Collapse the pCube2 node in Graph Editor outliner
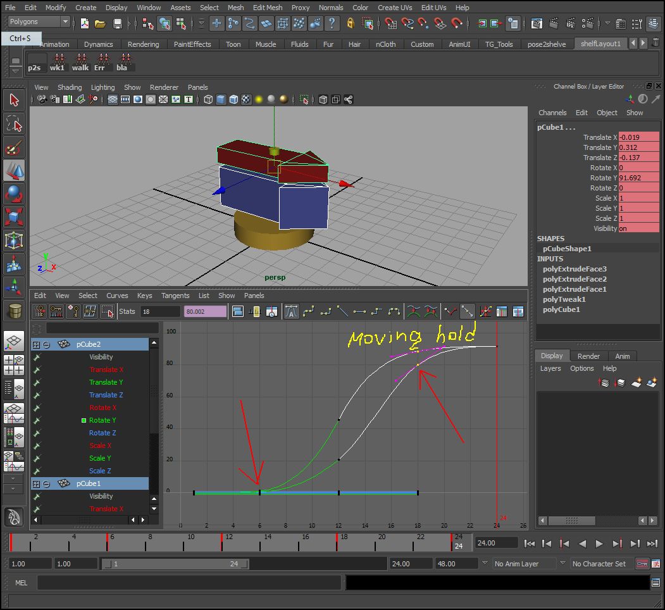Image resolution: width=665 pixels, height=610 pixels. click(x=46, y=344)
